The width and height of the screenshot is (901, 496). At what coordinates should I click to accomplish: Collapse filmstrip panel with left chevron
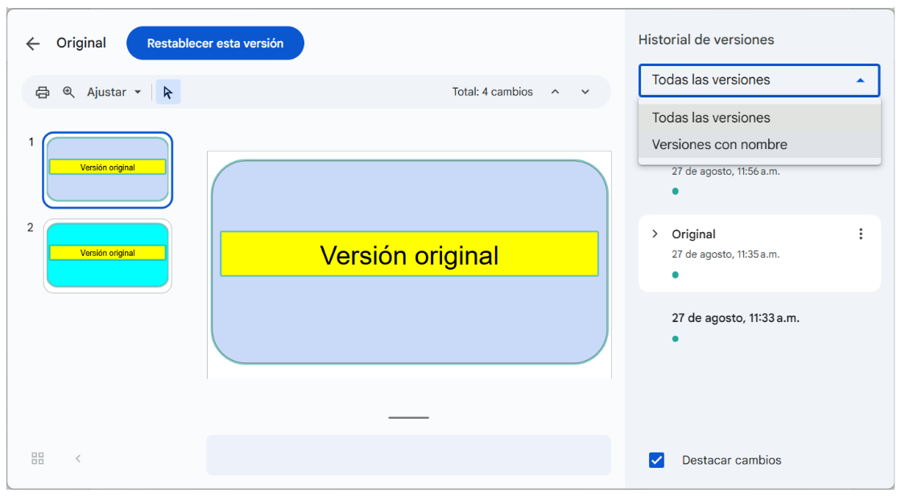[78, 458]
